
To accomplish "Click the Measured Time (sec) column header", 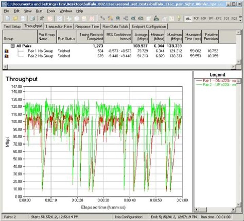I will click(x=192, y=36).
